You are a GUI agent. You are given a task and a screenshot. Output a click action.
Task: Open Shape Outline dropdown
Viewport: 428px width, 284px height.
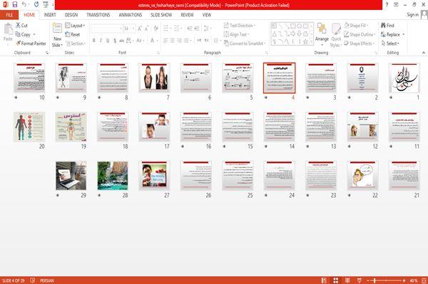360,34
